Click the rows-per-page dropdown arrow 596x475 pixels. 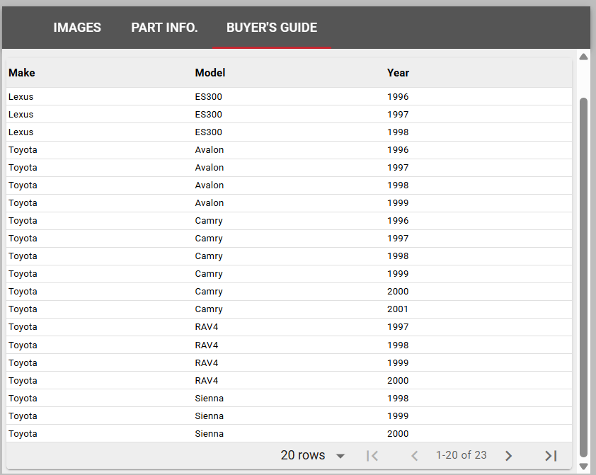(x=340, y=456)
